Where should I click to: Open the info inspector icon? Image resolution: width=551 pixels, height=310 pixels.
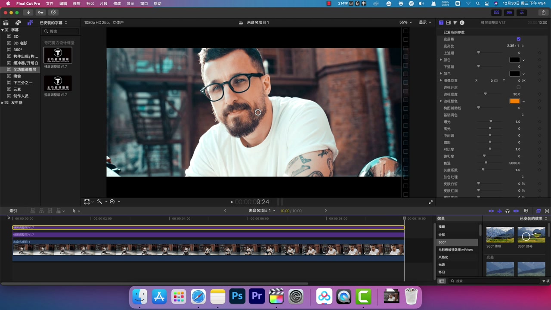462,22
